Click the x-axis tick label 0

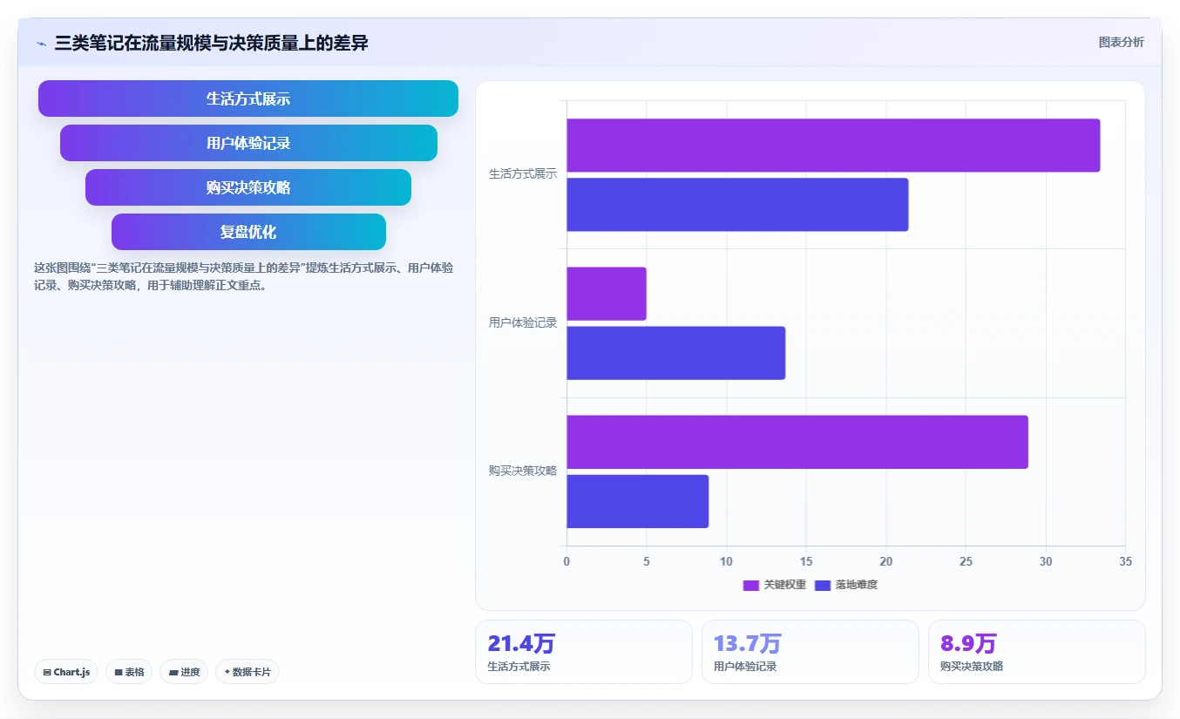point(566,562)
